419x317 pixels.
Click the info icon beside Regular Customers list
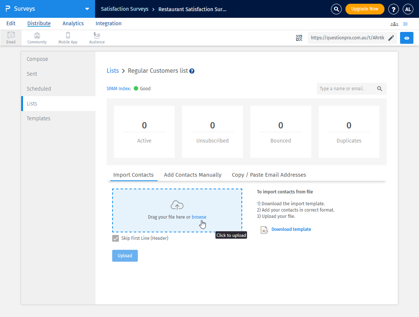(x=192, y=71)
